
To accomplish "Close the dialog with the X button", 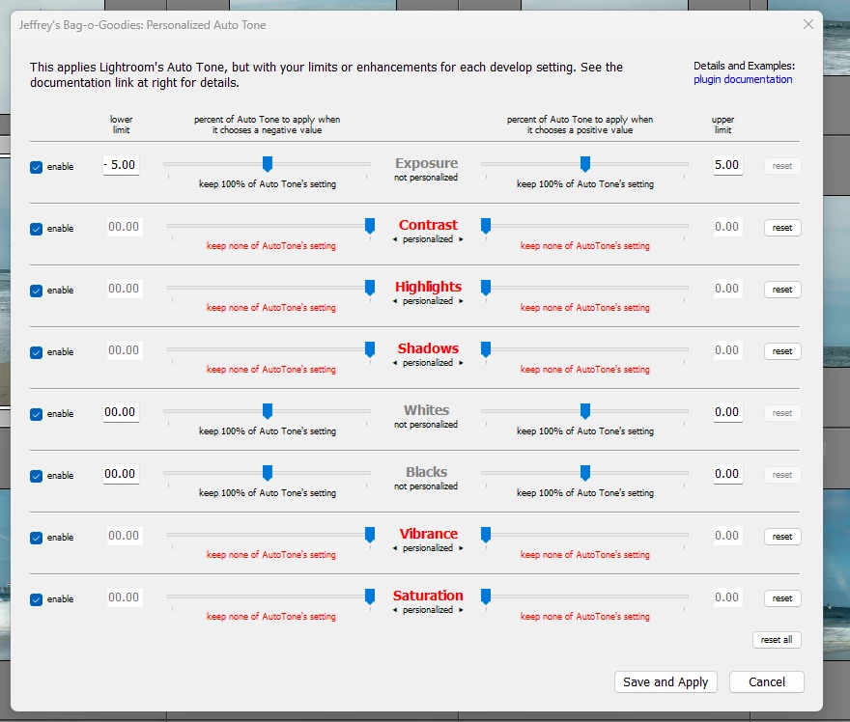I will tap(808, 24).
